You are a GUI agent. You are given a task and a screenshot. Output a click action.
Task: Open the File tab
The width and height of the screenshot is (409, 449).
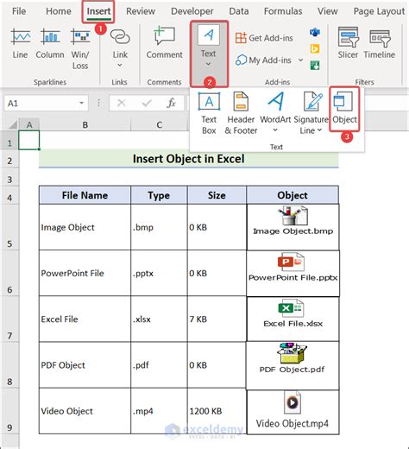click(x=19, y=11)
